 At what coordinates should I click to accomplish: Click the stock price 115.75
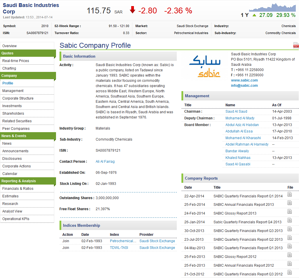coord(99,11)
